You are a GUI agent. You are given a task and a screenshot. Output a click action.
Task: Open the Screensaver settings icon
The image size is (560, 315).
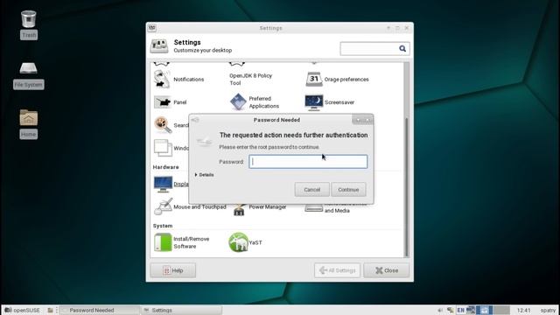click(313, 102)
